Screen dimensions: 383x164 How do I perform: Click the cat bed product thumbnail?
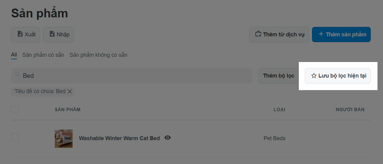pyautogui.click(x=64, y=138)
